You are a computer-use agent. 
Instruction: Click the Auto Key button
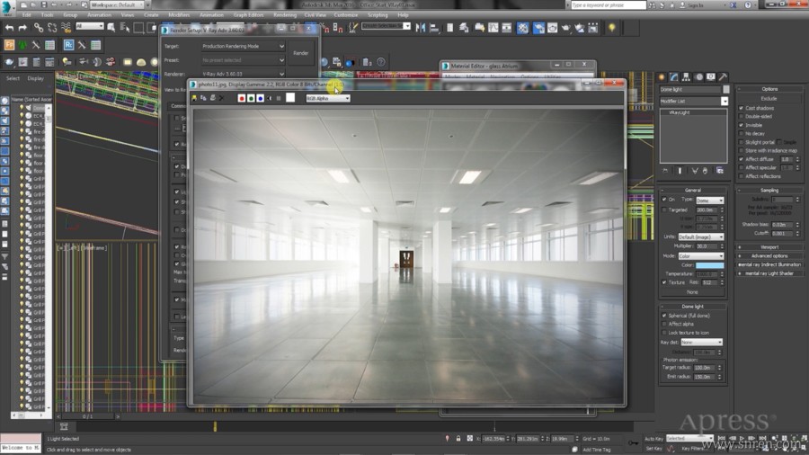click(x=653, y=439)
